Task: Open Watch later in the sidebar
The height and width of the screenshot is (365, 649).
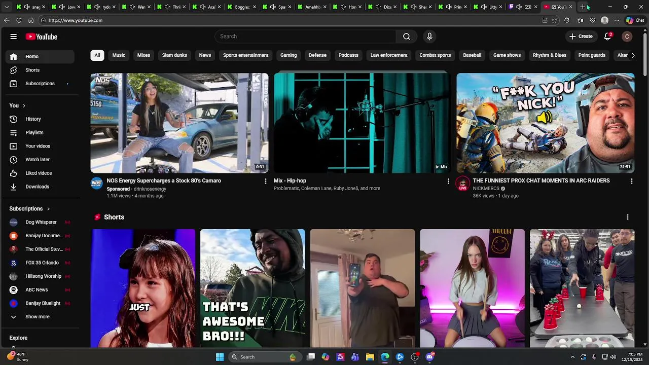Action: [41, 160]
